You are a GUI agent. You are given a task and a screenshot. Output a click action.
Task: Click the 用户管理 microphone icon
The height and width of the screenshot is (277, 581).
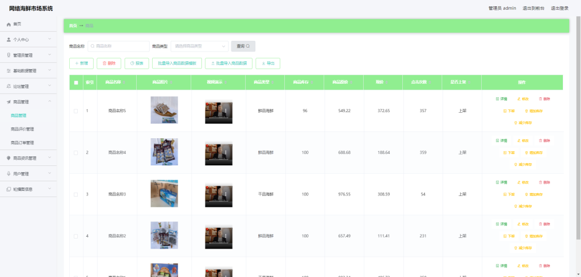(x=9, y=173)
